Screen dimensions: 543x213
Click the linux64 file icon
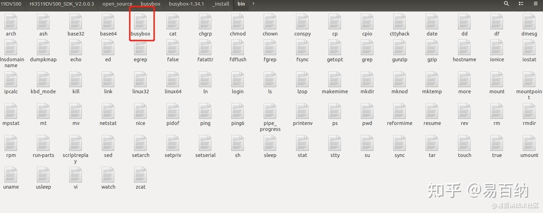click(173, 80)
